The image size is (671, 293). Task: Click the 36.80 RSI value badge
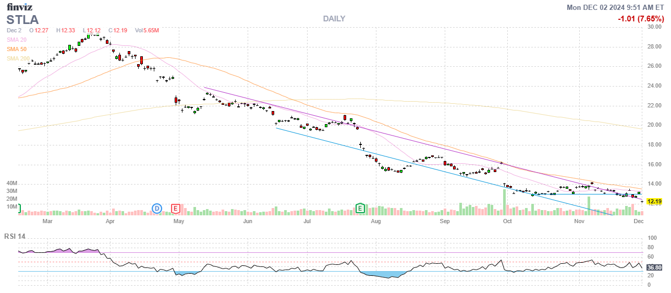coord(654,267)
